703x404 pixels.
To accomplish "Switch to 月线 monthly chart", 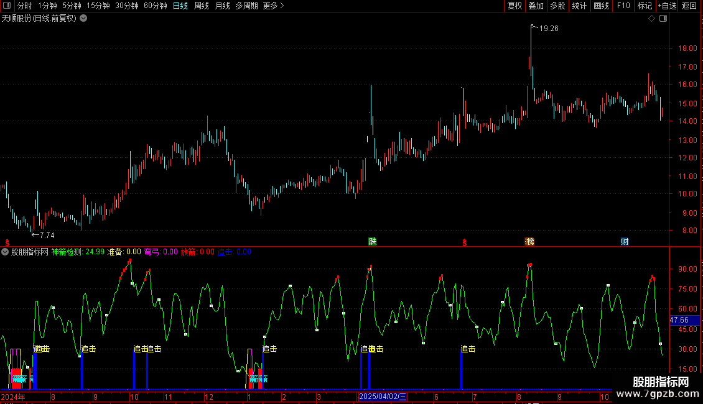I will (x=222, y=6).
